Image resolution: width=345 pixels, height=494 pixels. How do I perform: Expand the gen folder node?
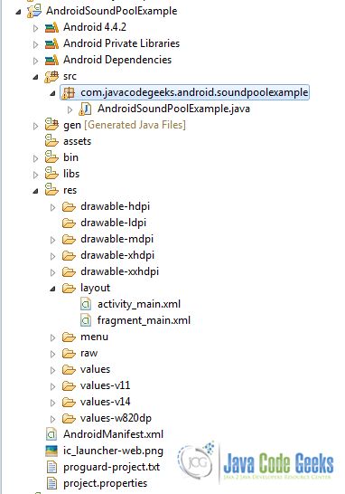tap(35, 126)
